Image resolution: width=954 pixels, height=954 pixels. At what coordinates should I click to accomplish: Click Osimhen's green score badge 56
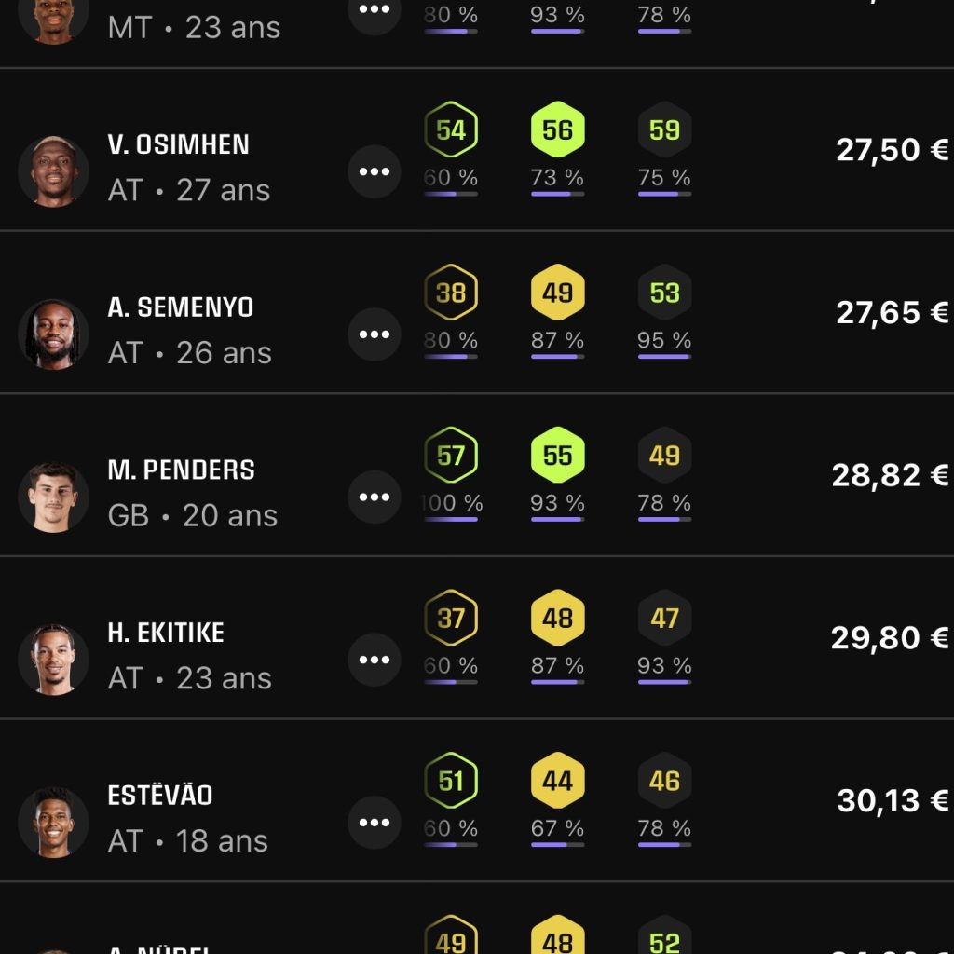coord(557,129)
